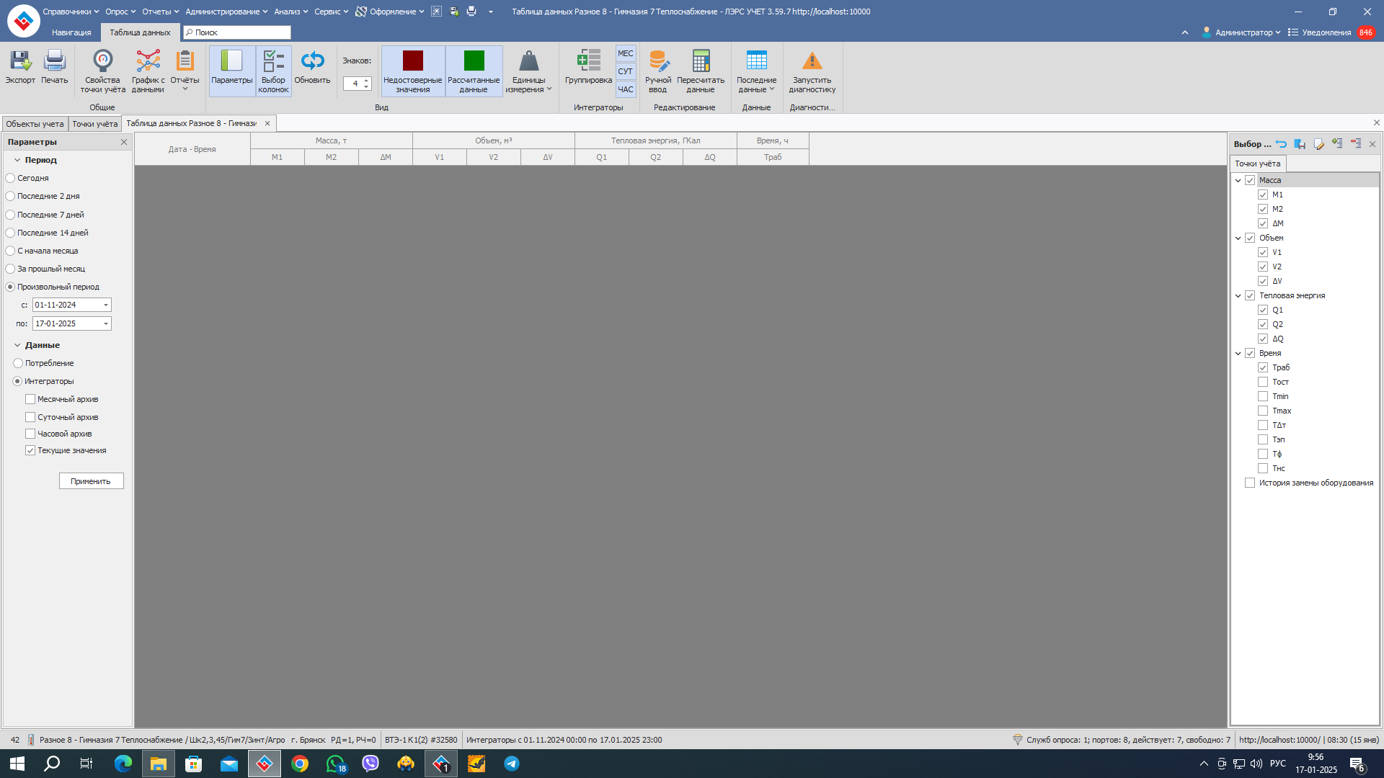Click save icon in column chooser panel
1384x778 pixels.
pos(1300,144)
